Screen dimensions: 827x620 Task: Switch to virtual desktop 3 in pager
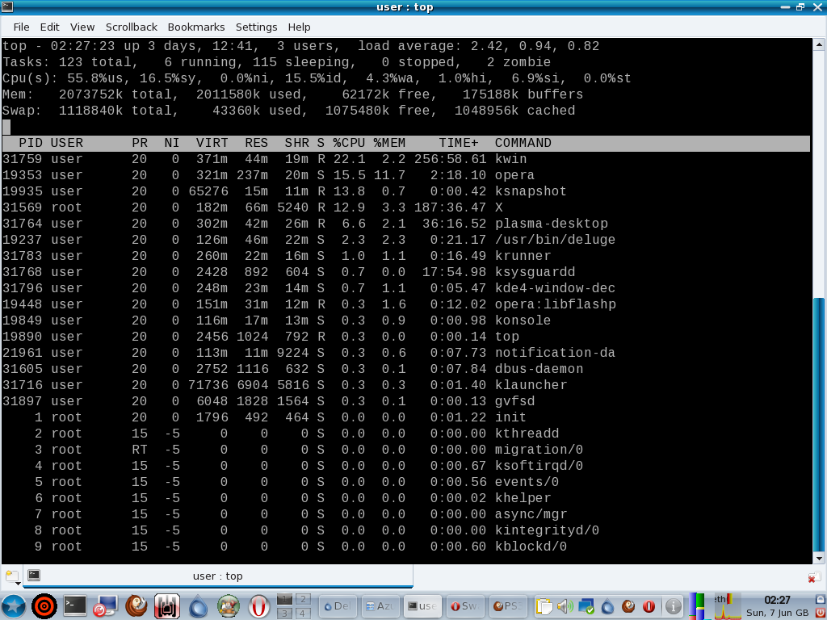(284, 614)
